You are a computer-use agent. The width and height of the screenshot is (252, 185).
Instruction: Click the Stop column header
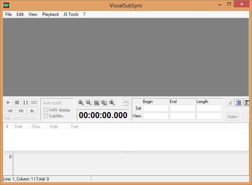[38, 126]
